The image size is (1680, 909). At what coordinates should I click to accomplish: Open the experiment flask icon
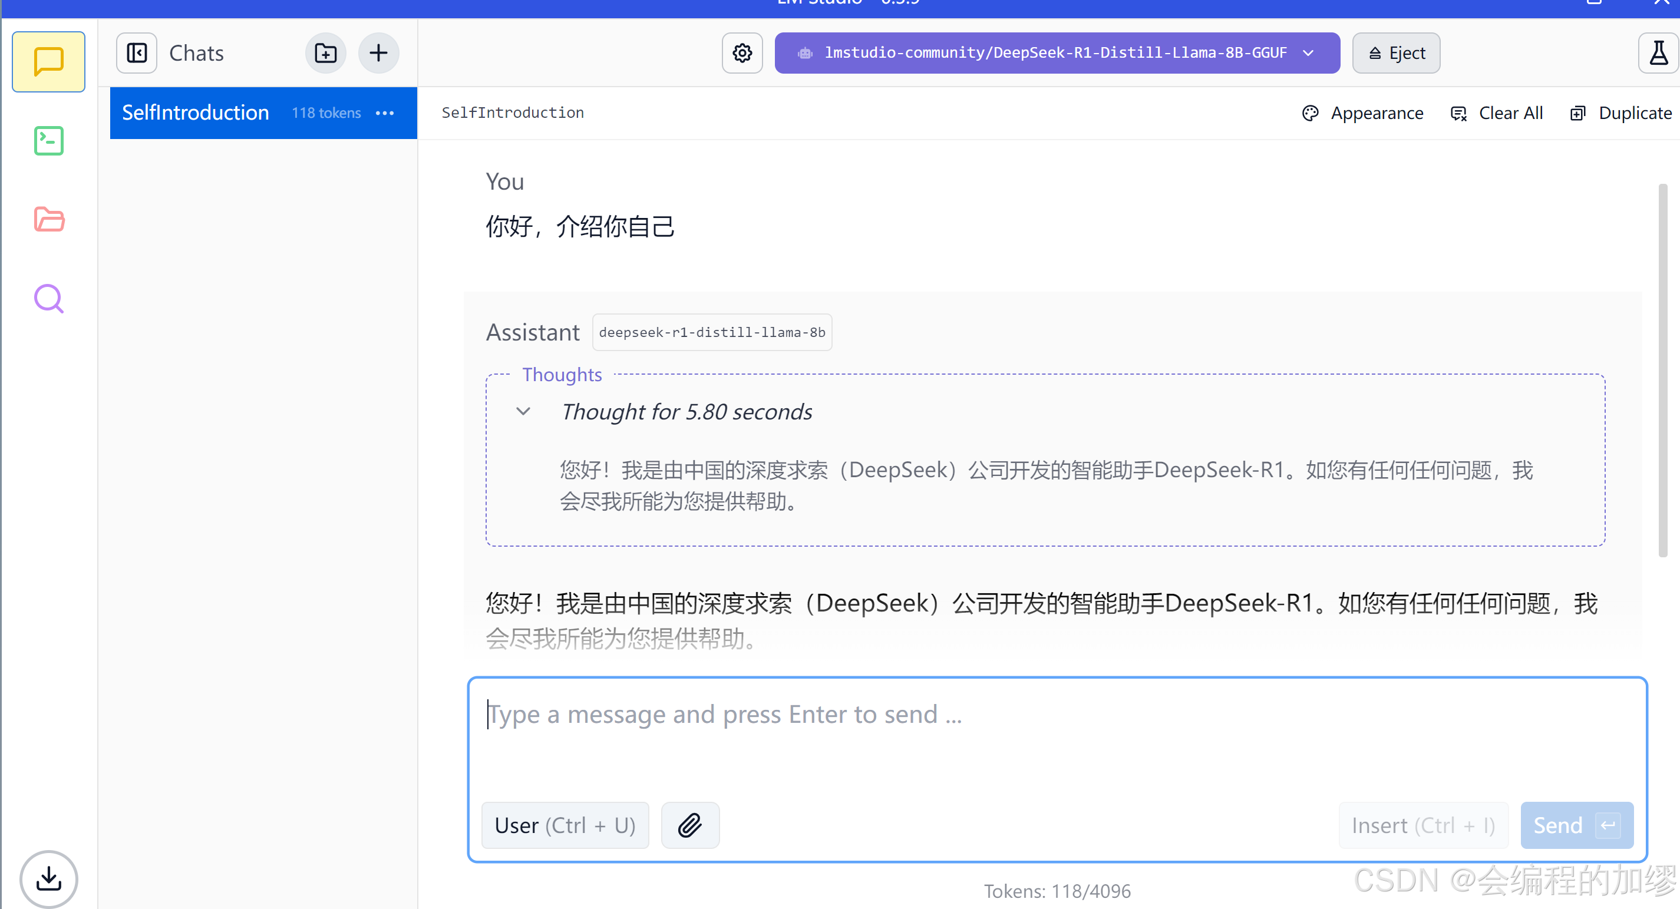(x=1657, y=53)
